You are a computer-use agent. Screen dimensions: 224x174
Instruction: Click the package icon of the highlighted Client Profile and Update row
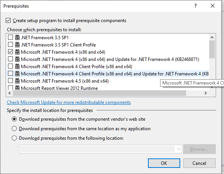pos(17,73)
